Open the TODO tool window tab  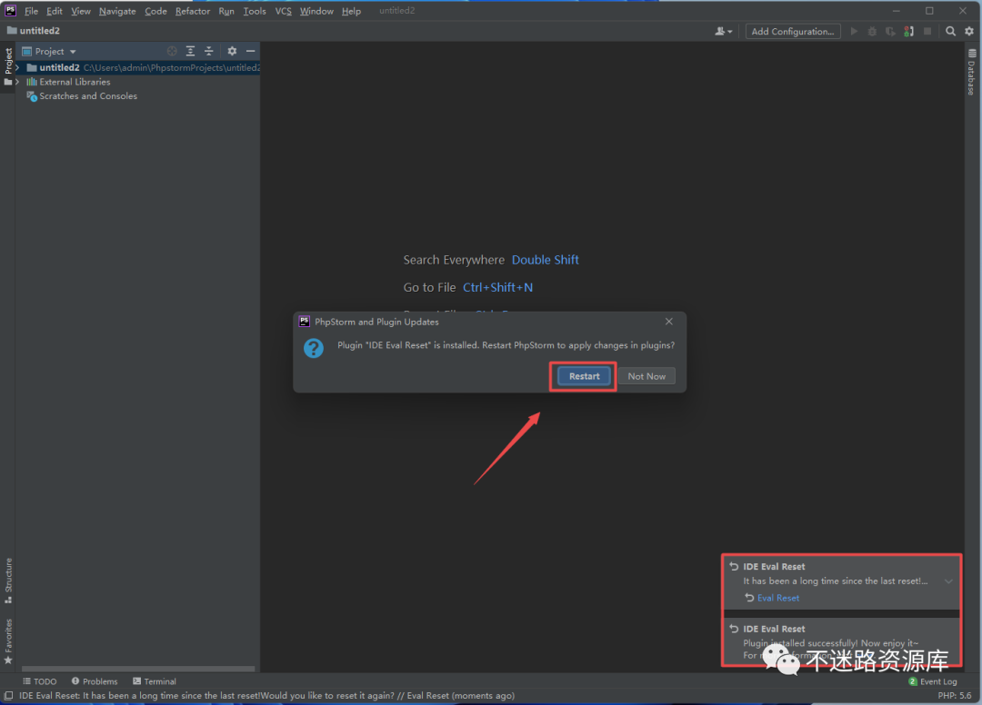[39, 681]
